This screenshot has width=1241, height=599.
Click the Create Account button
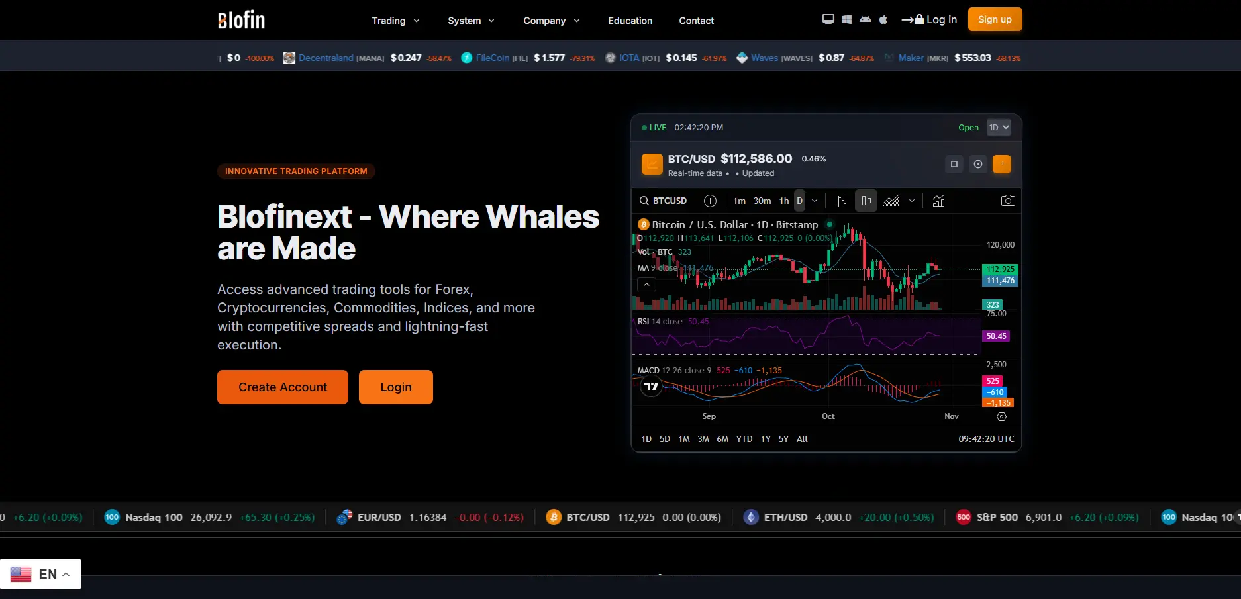(x=282, y=387)
